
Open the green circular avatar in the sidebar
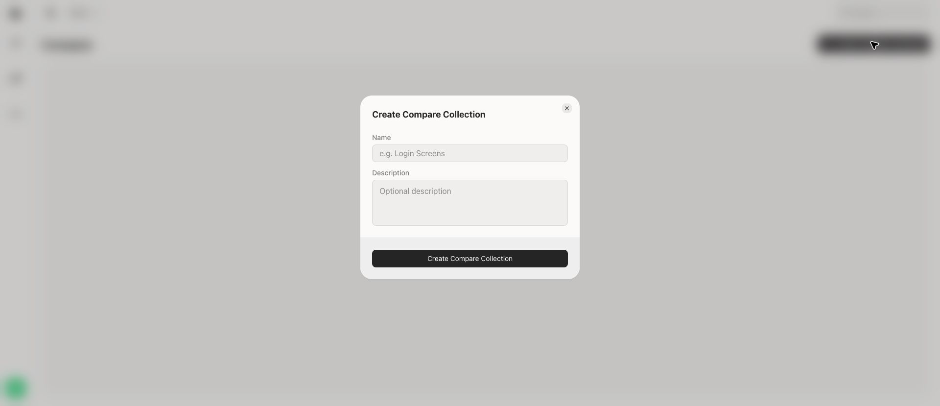coord(16,388)
